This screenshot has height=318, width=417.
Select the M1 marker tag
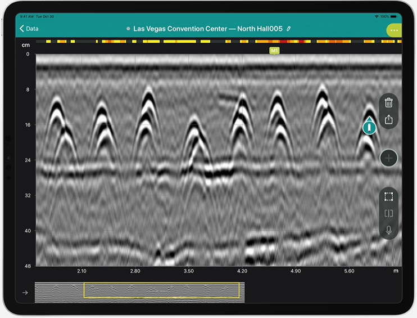click(274, 51)
